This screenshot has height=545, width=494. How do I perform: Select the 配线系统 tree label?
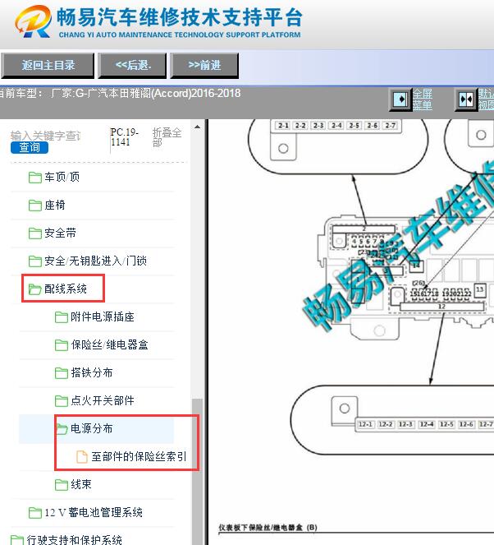coord(66,289)
